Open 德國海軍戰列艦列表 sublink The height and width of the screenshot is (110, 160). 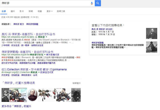click(46, 63)
